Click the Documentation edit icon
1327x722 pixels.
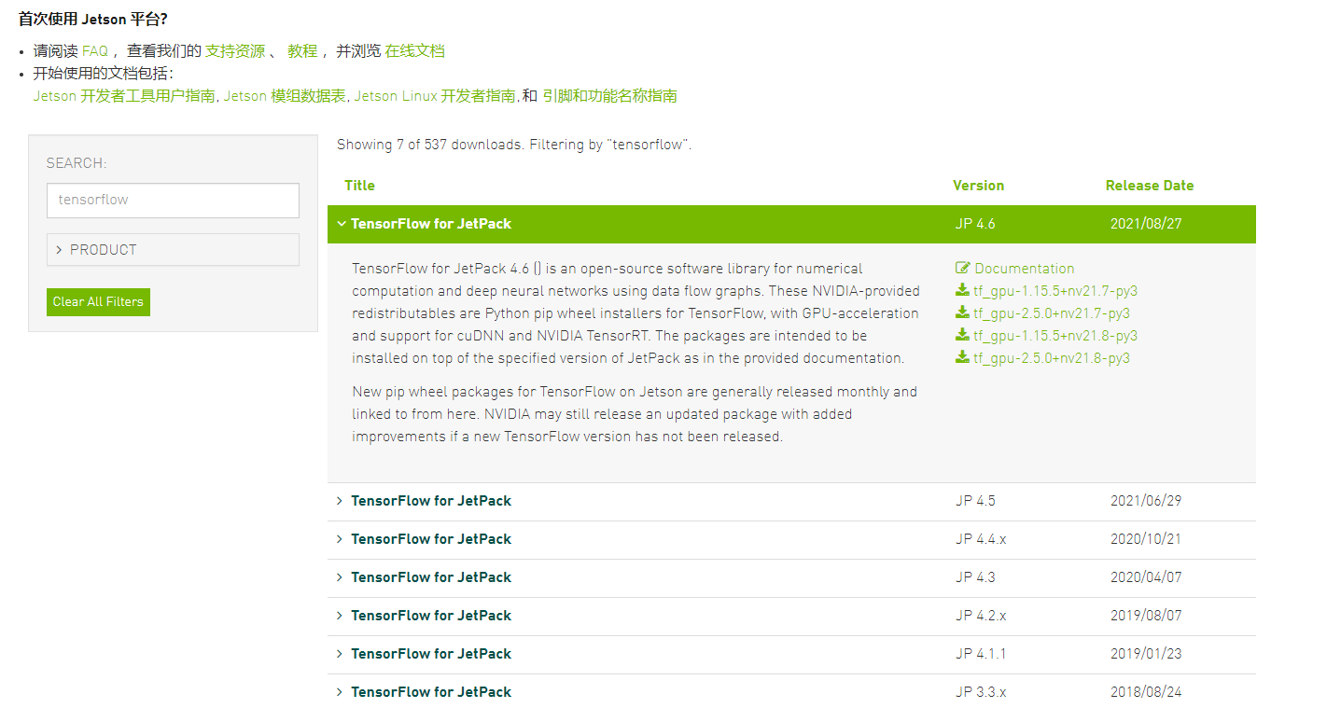point(963,269)
